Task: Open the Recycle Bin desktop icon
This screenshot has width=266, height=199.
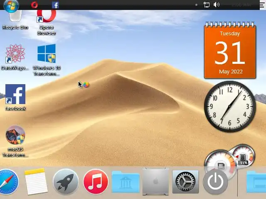Action: click(x=15, y=20)
